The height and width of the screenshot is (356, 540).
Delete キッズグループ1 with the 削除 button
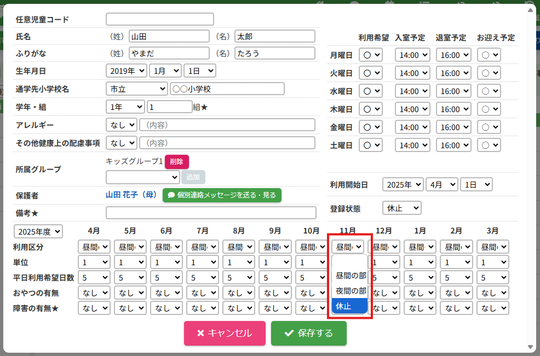click(176, 162)
